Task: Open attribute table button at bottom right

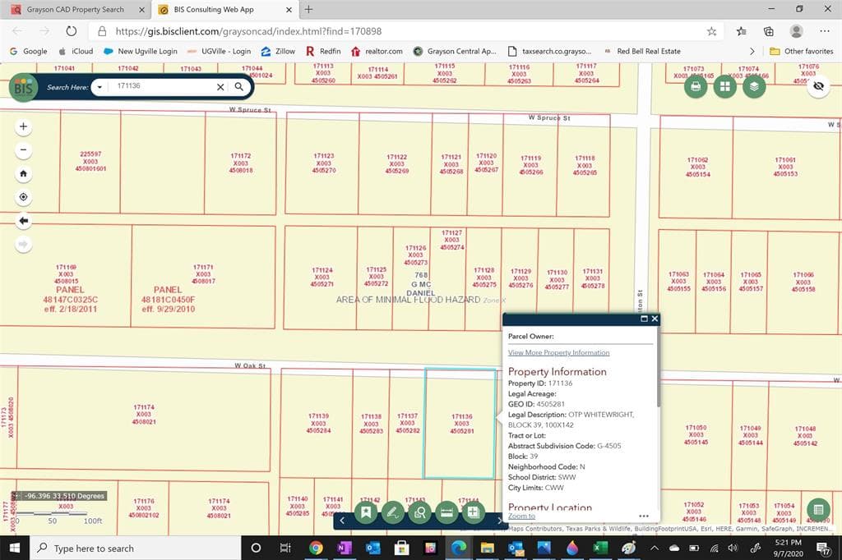Action: (818, 509)
